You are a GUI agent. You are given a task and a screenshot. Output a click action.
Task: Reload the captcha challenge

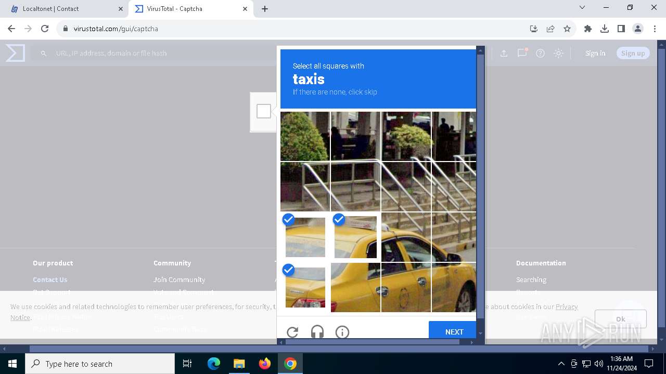point(292,332)
